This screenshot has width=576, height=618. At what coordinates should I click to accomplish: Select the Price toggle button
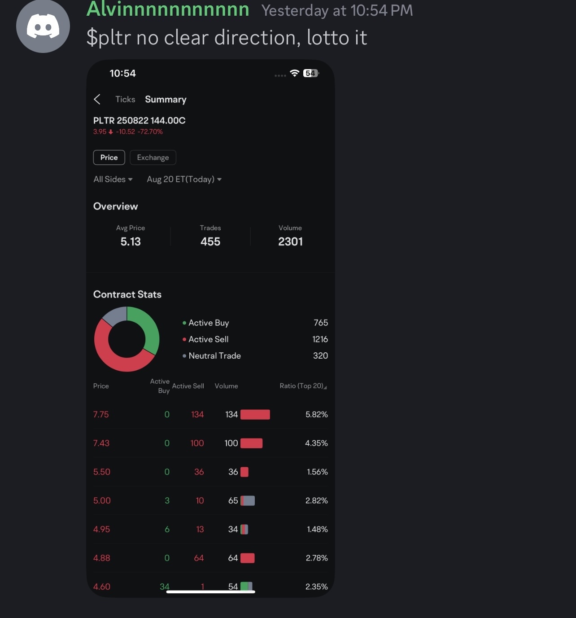click(109, 158)
